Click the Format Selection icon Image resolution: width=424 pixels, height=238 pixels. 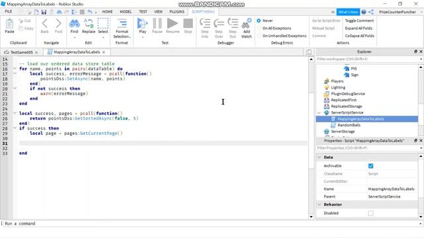click(122, 24)
